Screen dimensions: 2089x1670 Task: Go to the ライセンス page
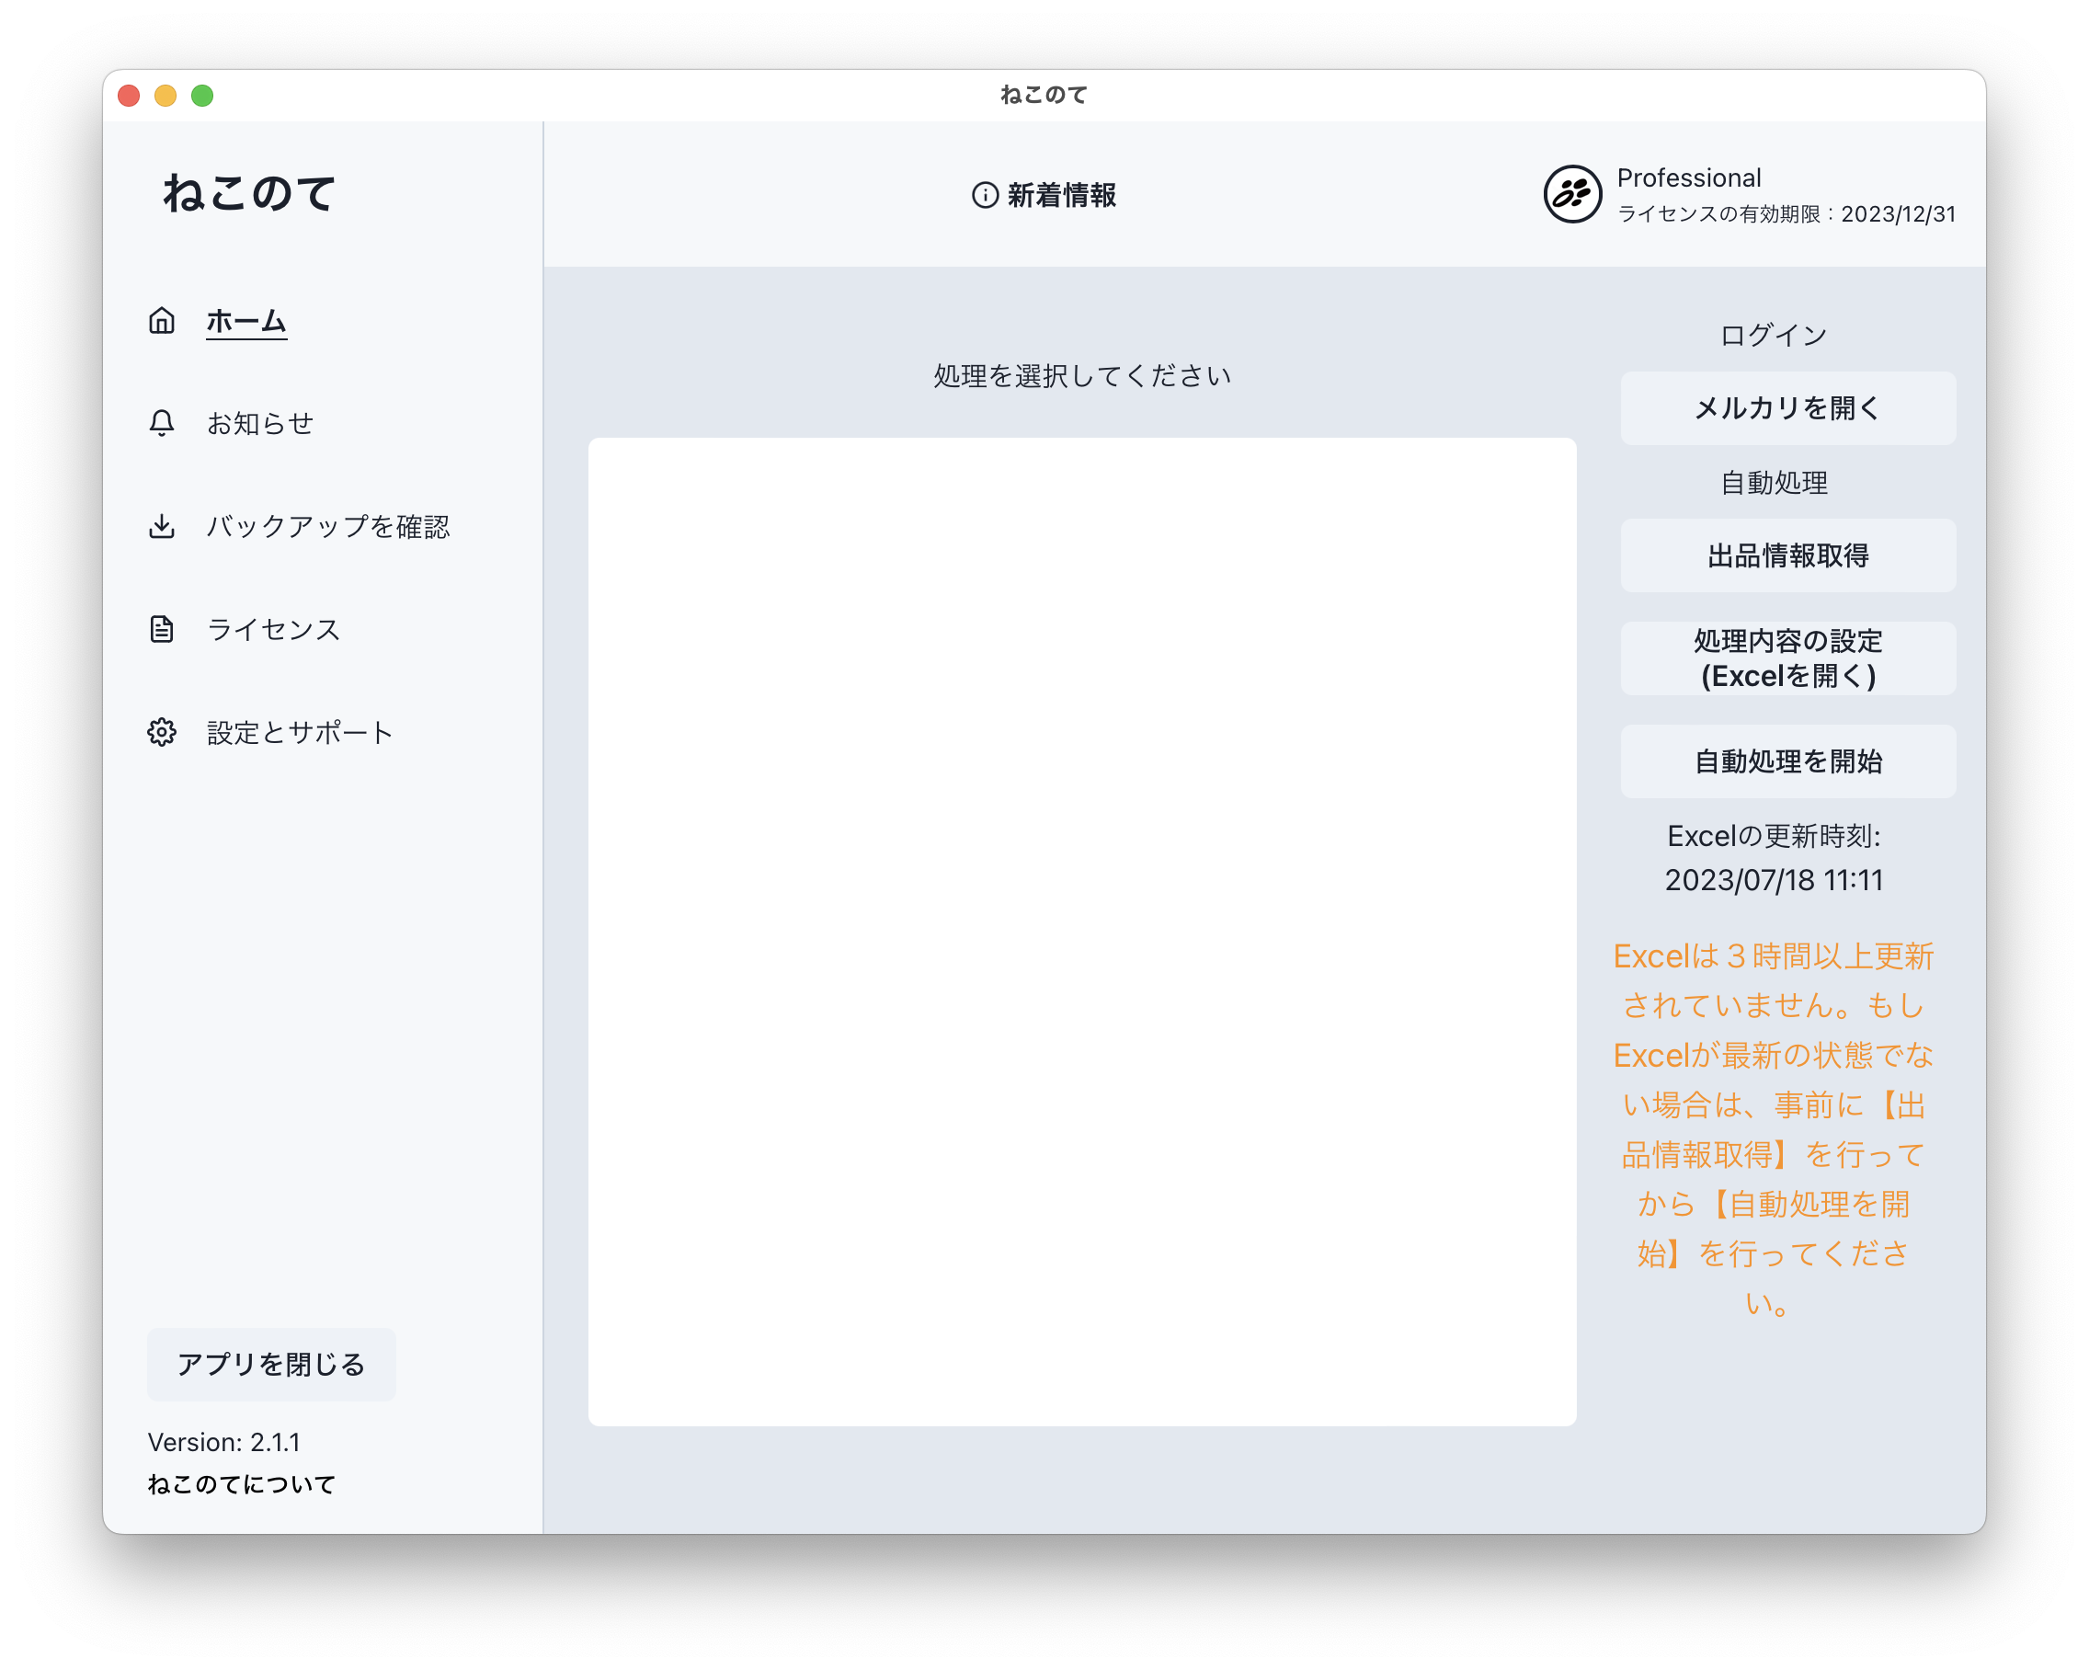click(x=274, y=629)
